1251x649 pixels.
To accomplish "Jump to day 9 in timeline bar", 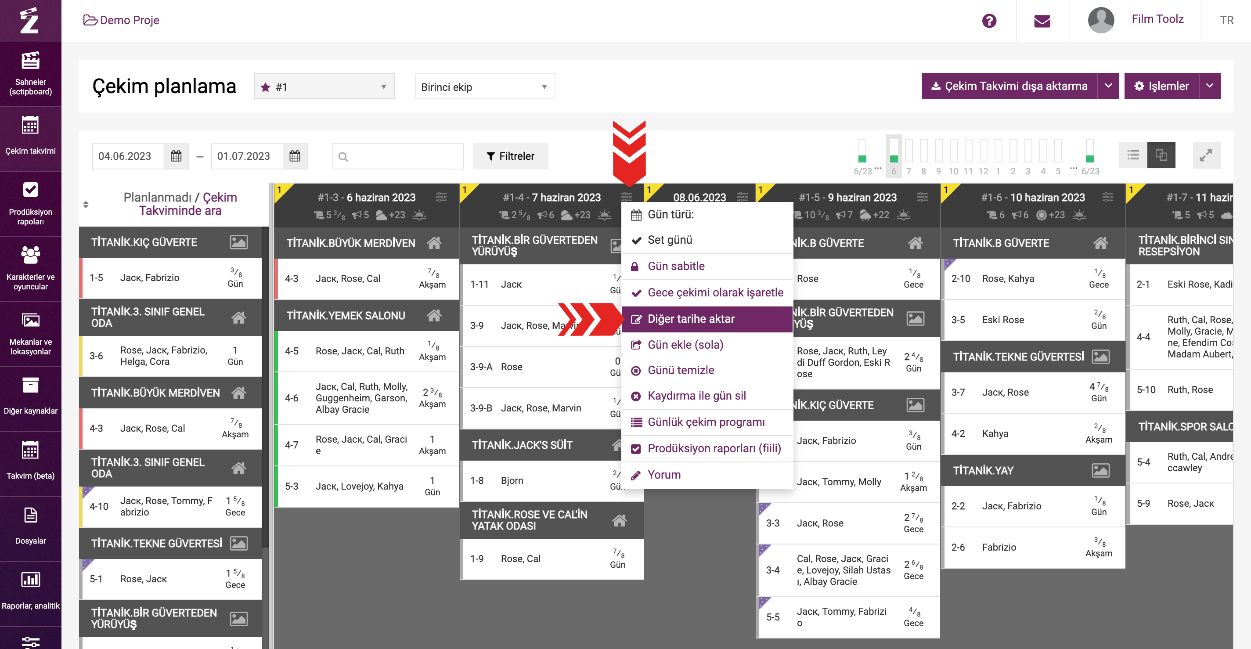I will 938,156.
